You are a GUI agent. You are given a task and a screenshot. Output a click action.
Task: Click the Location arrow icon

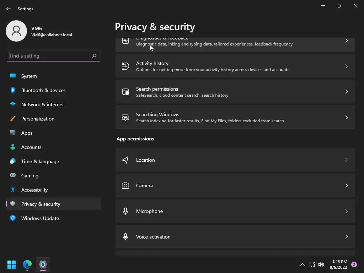point(125,160)
